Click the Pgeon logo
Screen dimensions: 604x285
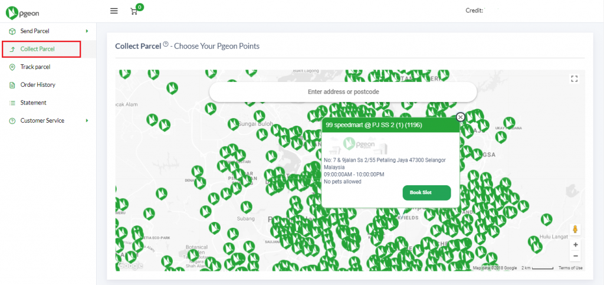[23, 13]
